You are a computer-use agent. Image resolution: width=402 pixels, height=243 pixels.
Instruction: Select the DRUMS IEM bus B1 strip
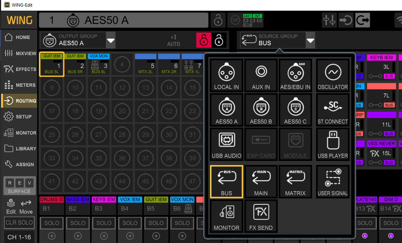point(52,206)
